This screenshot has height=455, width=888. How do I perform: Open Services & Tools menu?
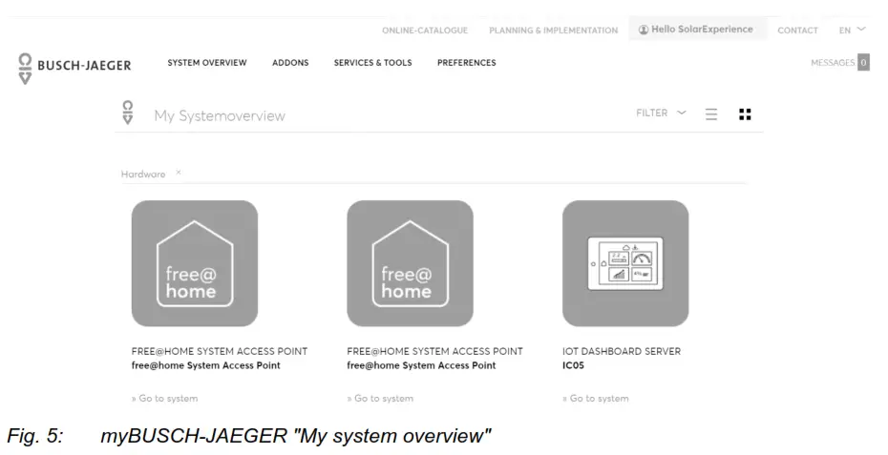(x=372, y=63)
